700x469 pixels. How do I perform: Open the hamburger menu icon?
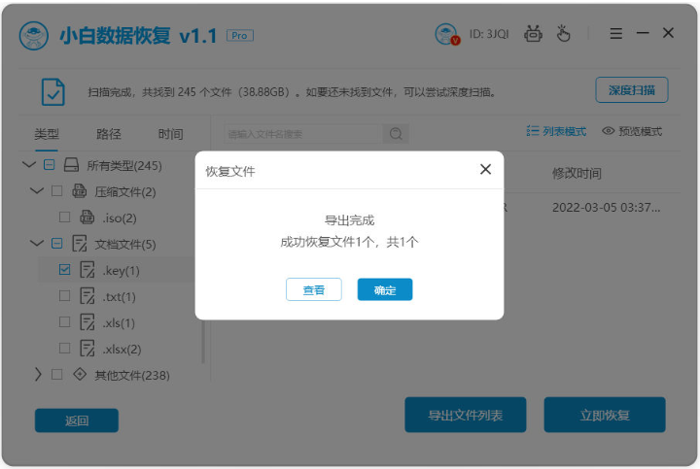click(616, 33)
